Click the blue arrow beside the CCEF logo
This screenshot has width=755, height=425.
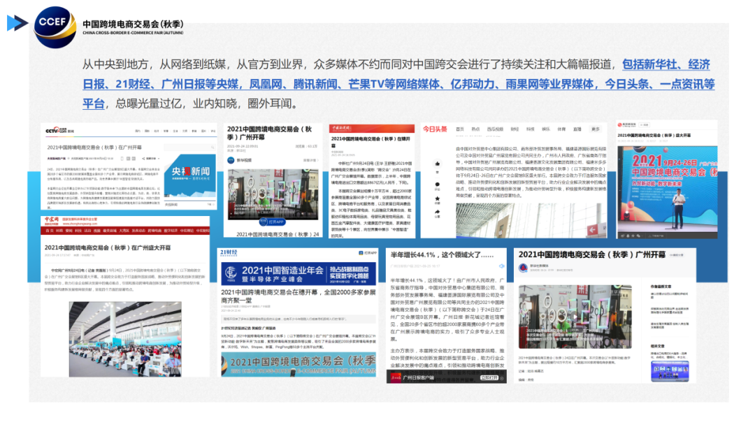17,23
